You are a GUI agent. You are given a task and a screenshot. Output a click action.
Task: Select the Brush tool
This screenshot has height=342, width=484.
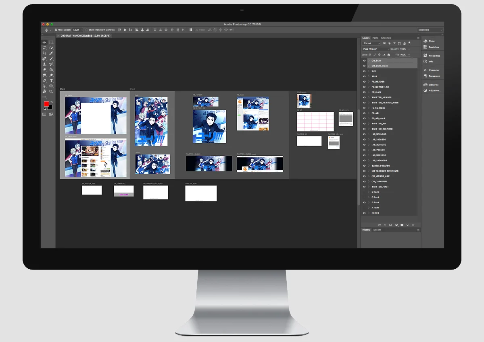tap(51, 59)
